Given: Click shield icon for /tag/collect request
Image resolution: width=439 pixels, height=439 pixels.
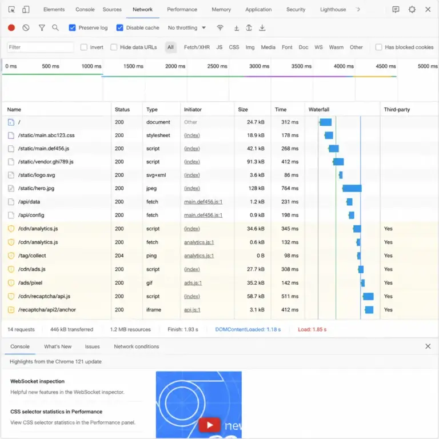Looking at the screenshot, I should point(11,256).
